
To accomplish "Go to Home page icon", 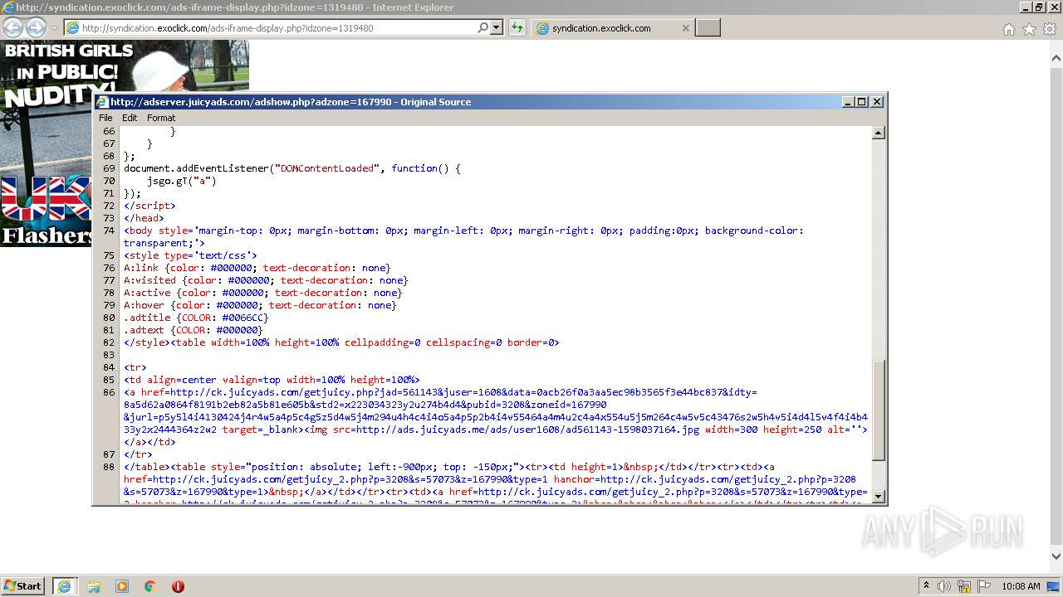I will [x=1008, y=29].
